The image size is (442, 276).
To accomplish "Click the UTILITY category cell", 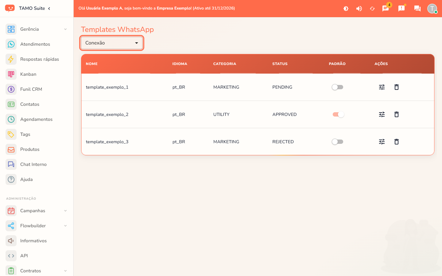I will [221, 114].
